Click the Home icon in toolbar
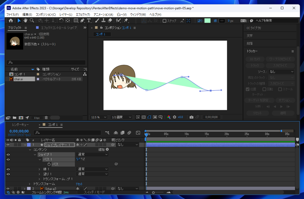 10,20
